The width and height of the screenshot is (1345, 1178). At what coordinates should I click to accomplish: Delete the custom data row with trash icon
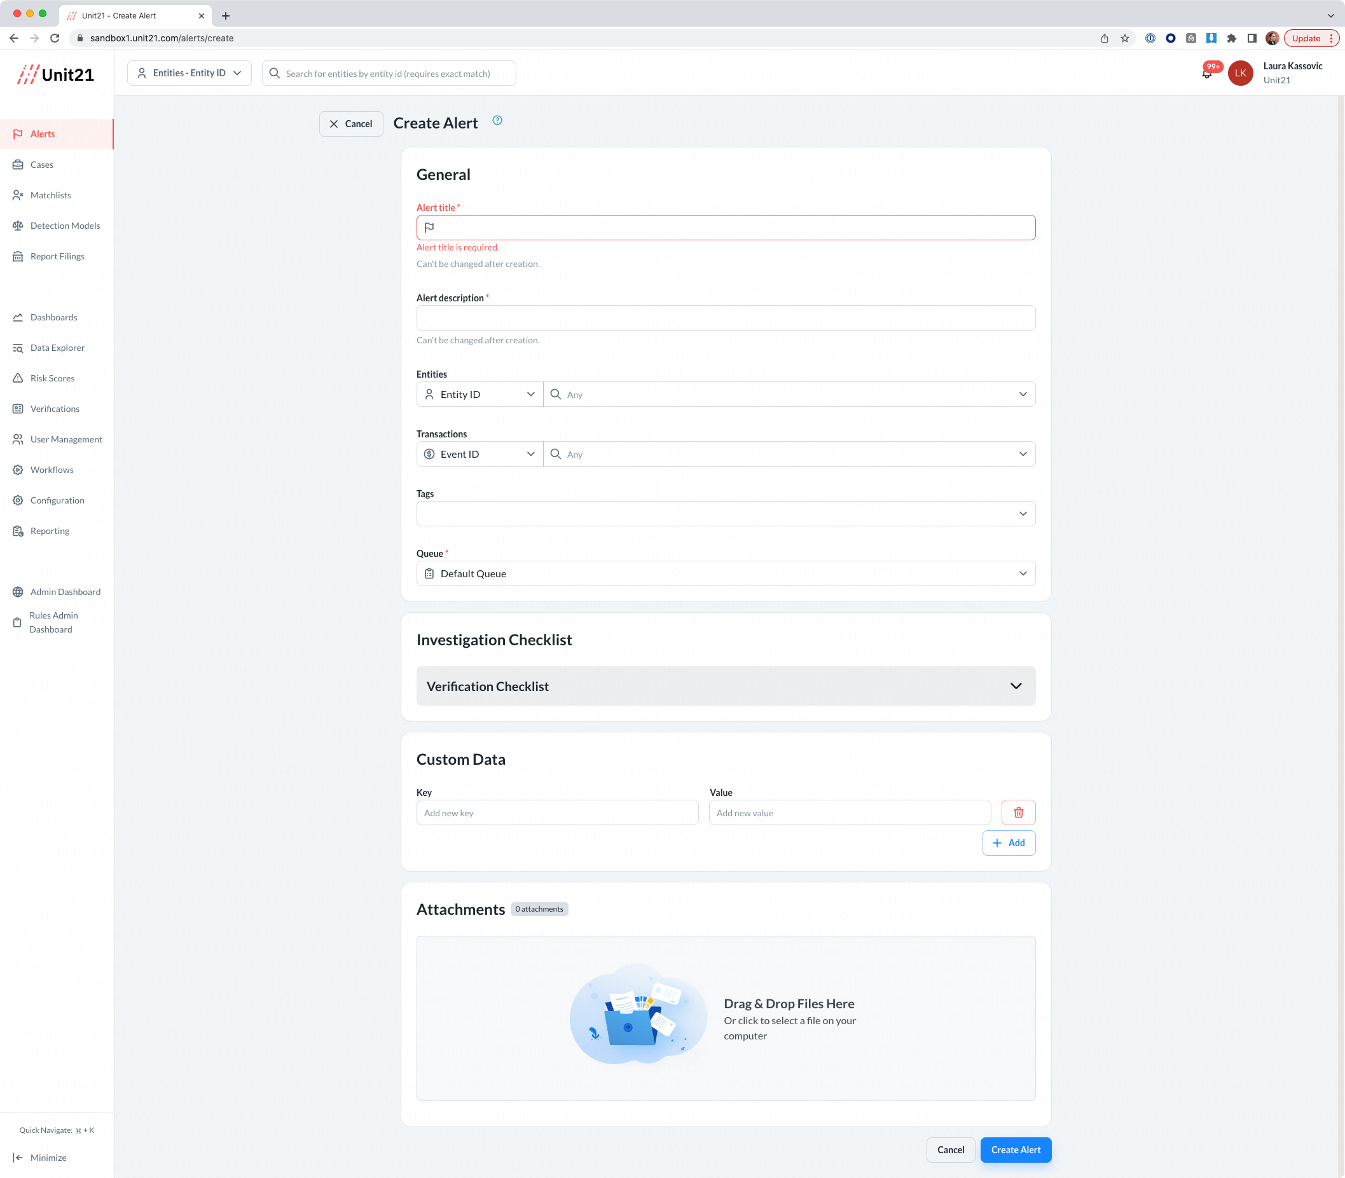pos(1018,812)
